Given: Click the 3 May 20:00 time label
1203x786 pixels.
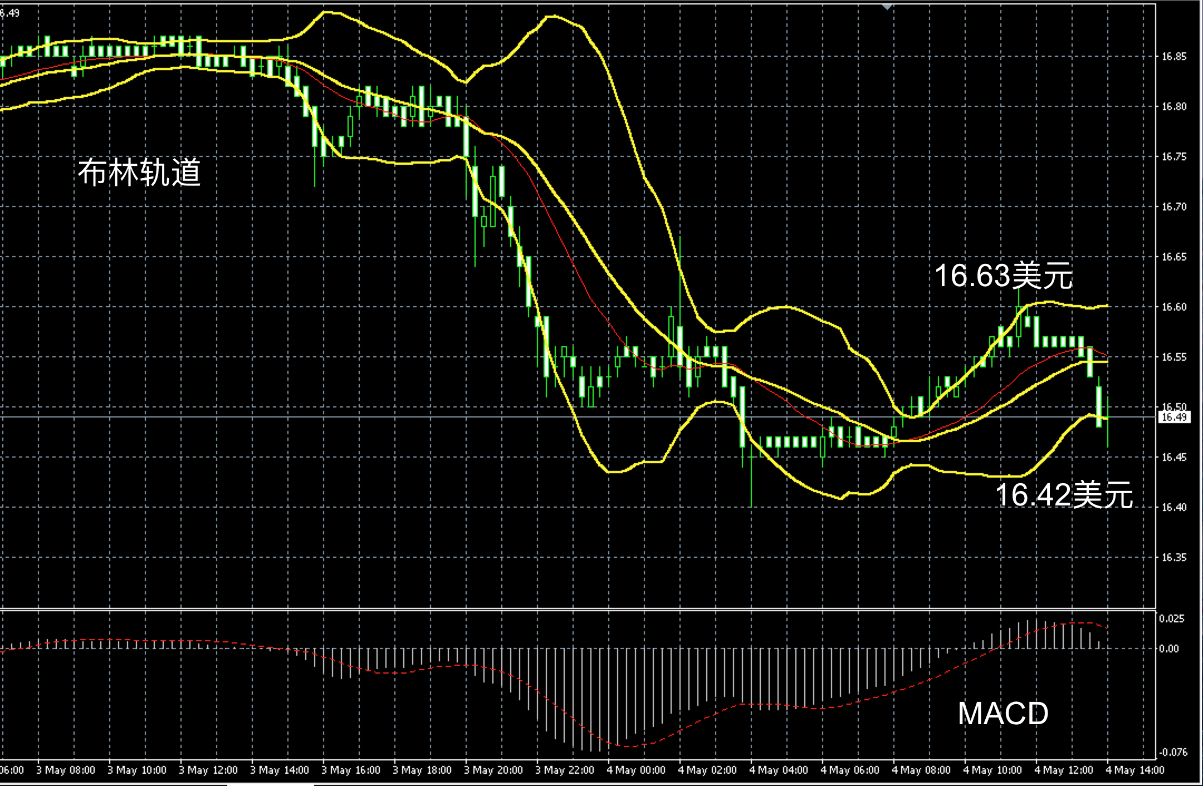Looking at the screenshot, I should tap(493, 770).
